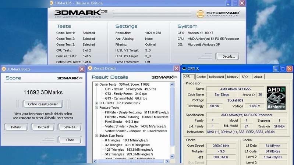Collapse the Game Tests tree node
The width and height of the screenshot is (294, 165).
click(x=96, y=85)
